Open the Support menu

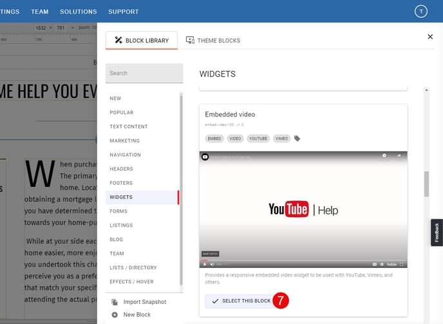(x=124, y=12)
